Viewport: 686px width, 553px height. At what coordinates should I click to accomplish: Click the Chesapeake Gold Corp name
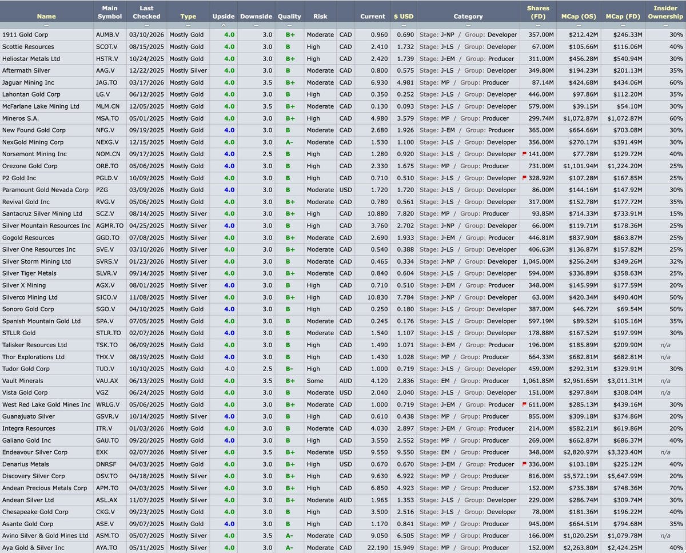35,512
